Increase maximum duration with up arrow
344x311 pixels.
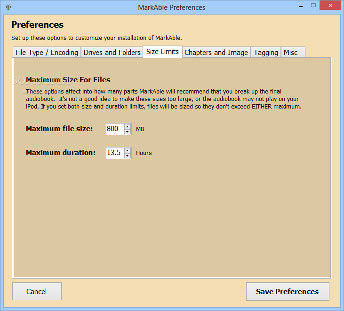128,150
